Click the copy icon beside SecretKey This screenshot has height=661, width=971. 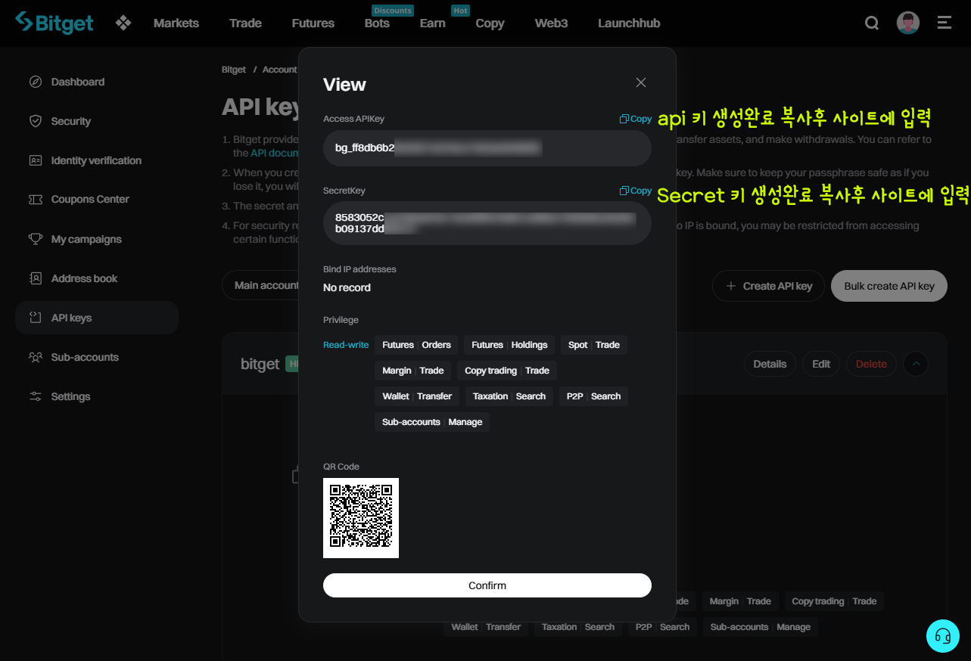click(x=624, y=191)
